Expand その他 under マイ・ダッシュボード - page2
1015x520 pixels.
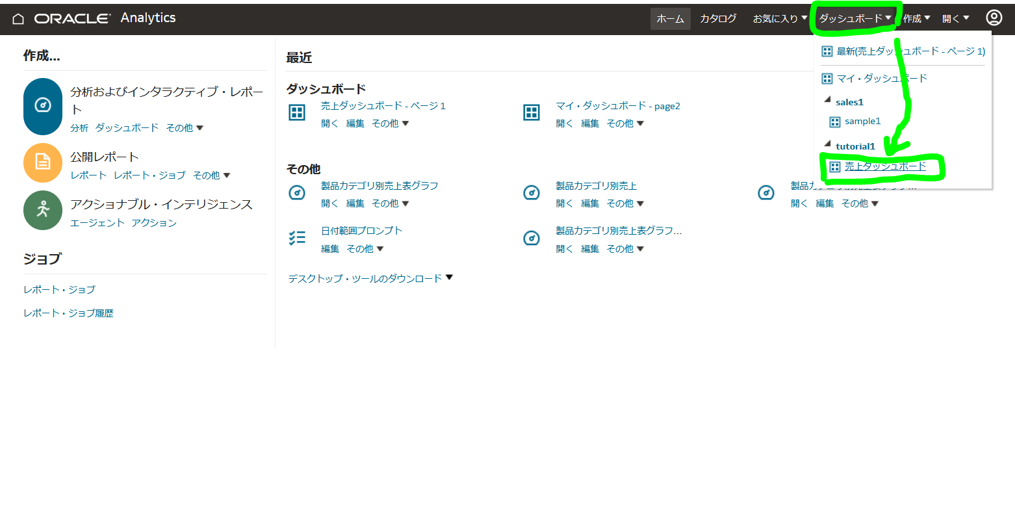coord(625,123)
